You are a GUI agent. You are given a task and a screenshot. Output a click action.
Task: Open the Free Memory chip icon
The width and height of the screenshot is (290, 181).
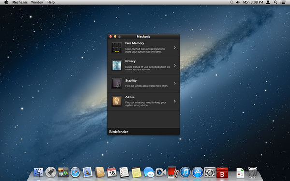(x=116, y=47)
